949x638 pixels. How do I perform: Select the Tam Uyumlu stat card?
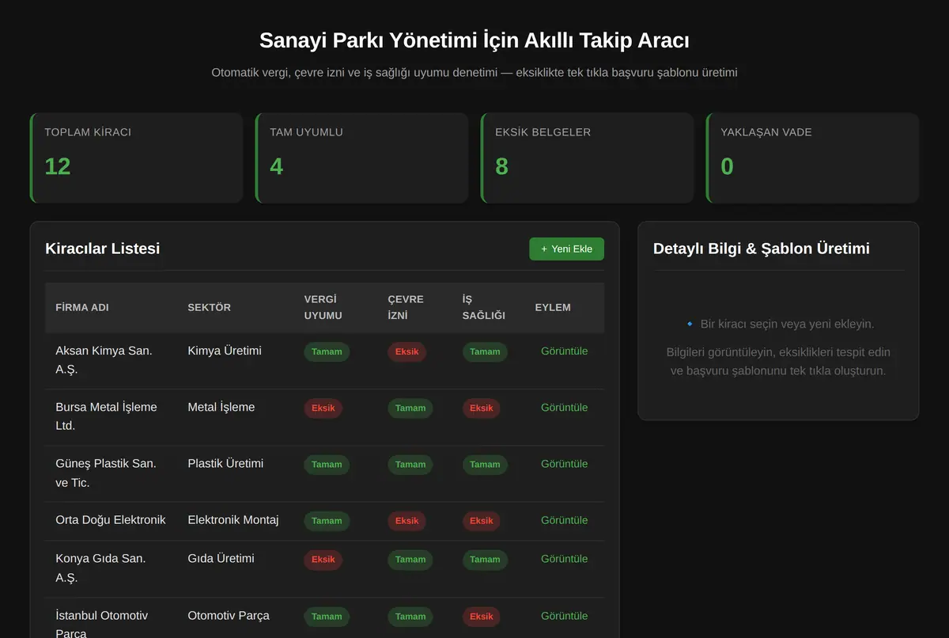click(361, 158)
